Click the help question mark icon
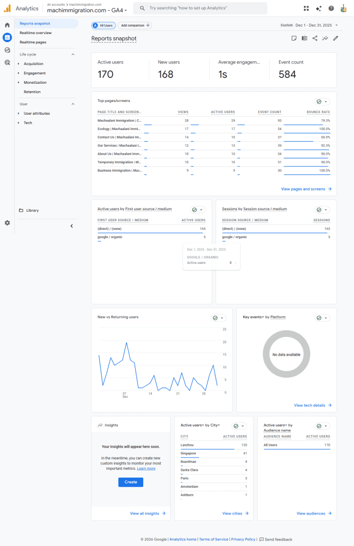354x546 pixels. click(331, 9)
